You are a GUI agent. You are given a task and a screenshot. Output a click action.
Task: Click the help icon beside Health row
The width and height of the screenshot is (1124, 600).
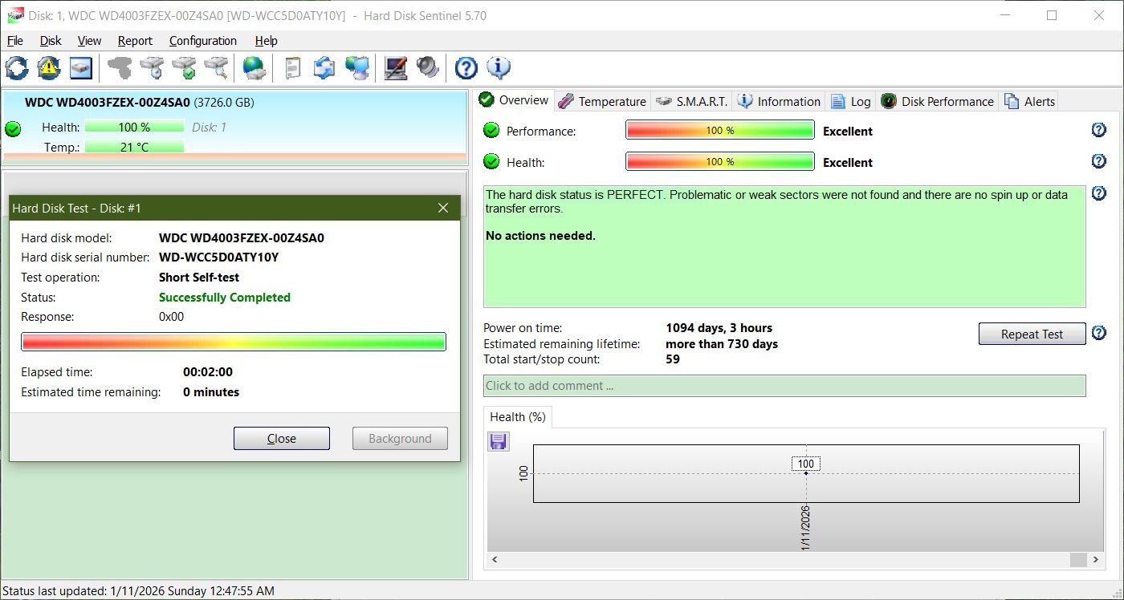1099,161
